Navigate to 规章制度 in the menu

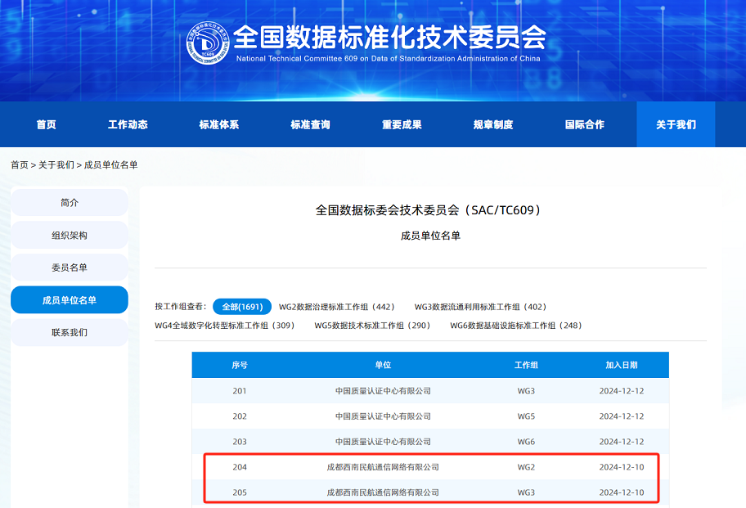(x=493, y=124)
